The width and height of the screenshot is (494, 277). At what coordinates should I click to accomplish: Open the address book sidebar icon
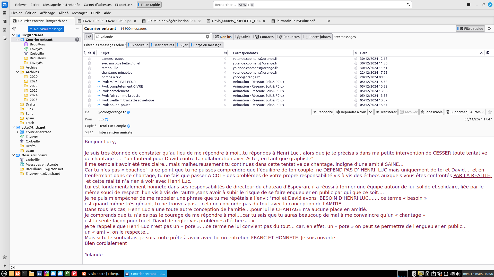click(5, 13)
